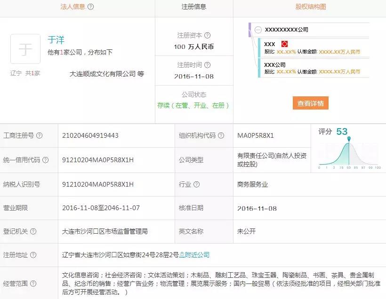The height and width of the screenshot is (299, 386).
Task: Click help icon beside 法人信息 header
Action: pos(91,7)
